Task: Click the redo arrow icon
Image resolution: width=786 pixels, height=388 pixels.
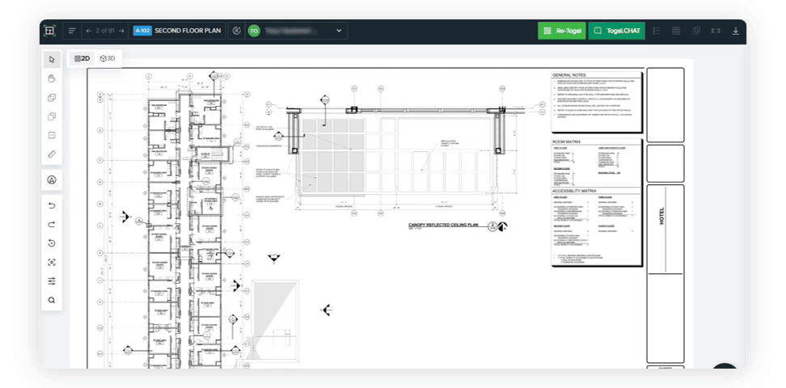Action: click(52, 224)
